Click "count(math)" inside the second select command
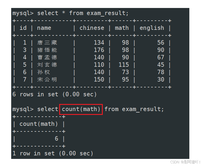202x166 pixels. coord(81,109)
